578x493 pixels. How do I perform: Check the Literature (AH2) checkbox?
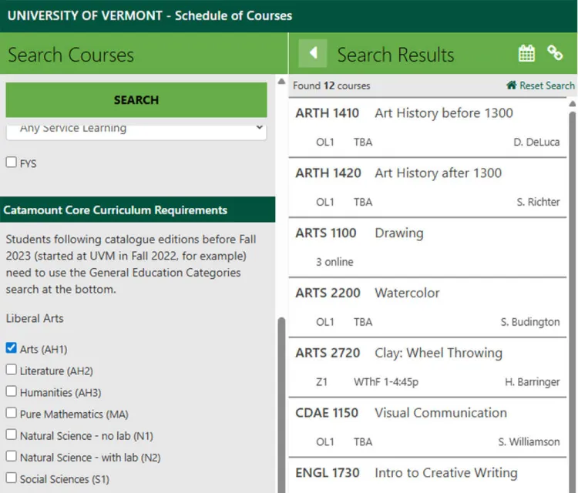point(12,370)
